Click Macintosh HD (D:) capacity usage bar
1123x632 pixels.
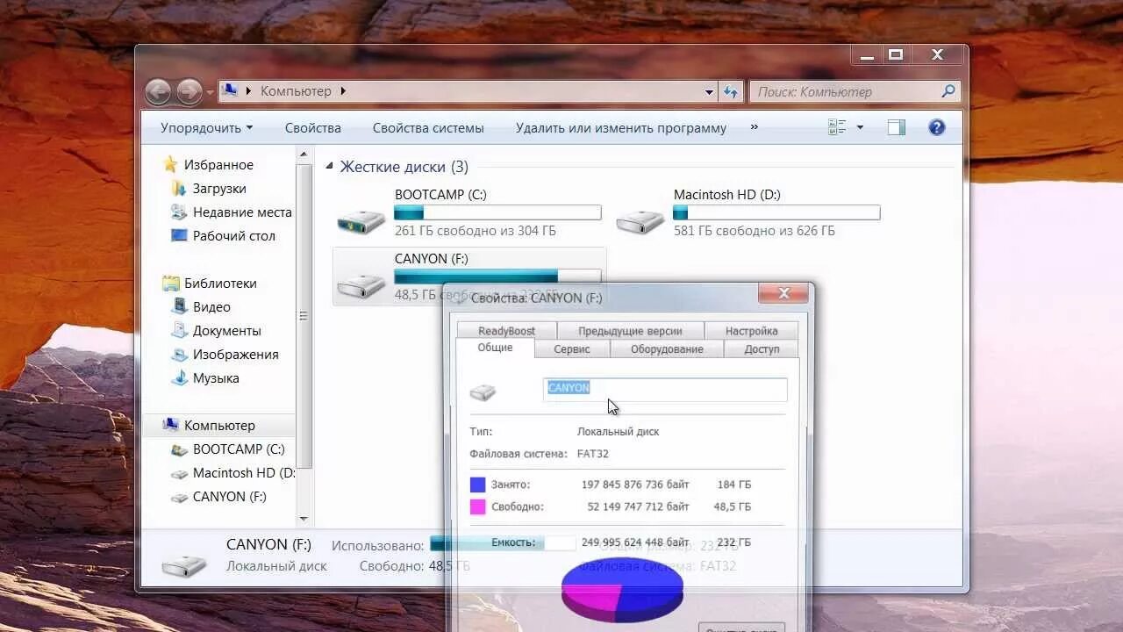tap(776, 212)
